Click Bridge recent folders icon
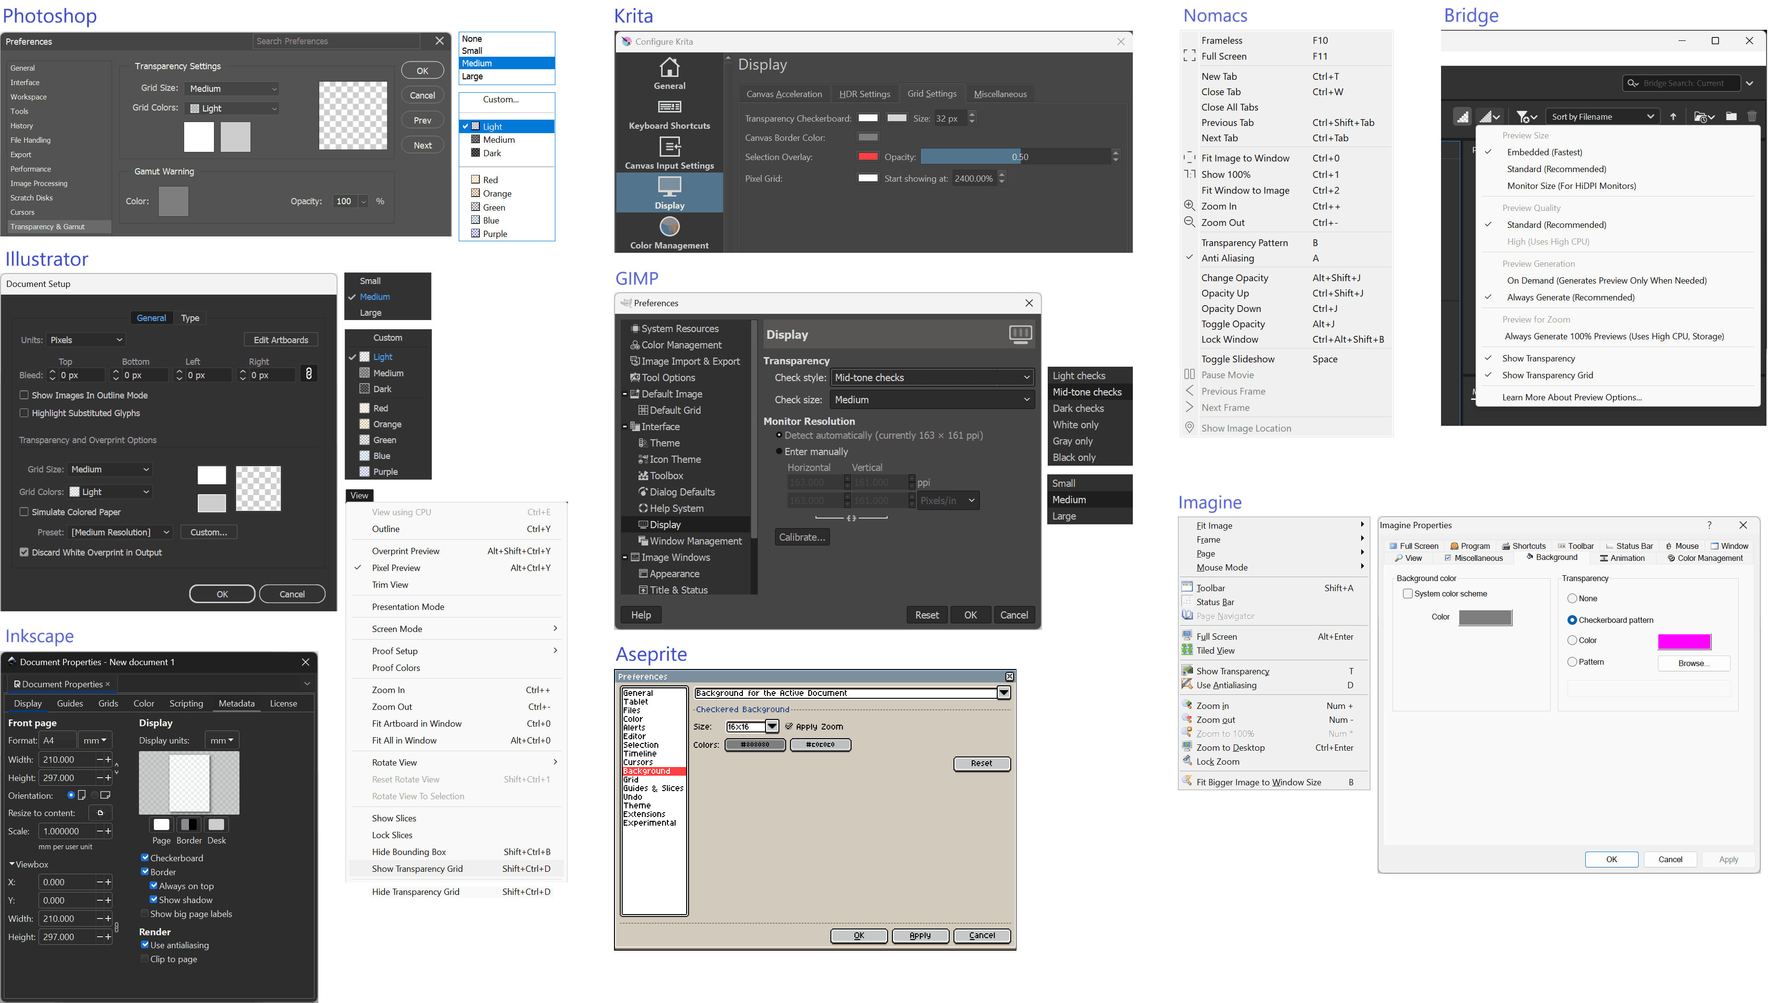The height and width of the screenshot is (1003, 1768). pos(1703,116)
